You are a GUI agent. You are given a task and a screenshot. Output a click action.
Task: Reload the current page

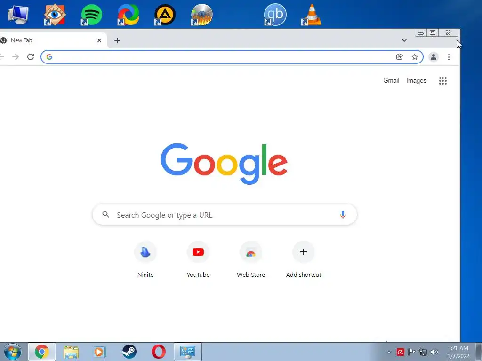(31, 57)
